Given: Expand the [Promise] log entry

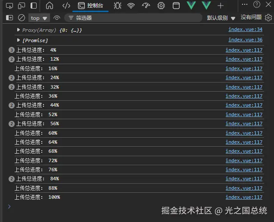Looking at the screenshot, I should click(19, 40).
